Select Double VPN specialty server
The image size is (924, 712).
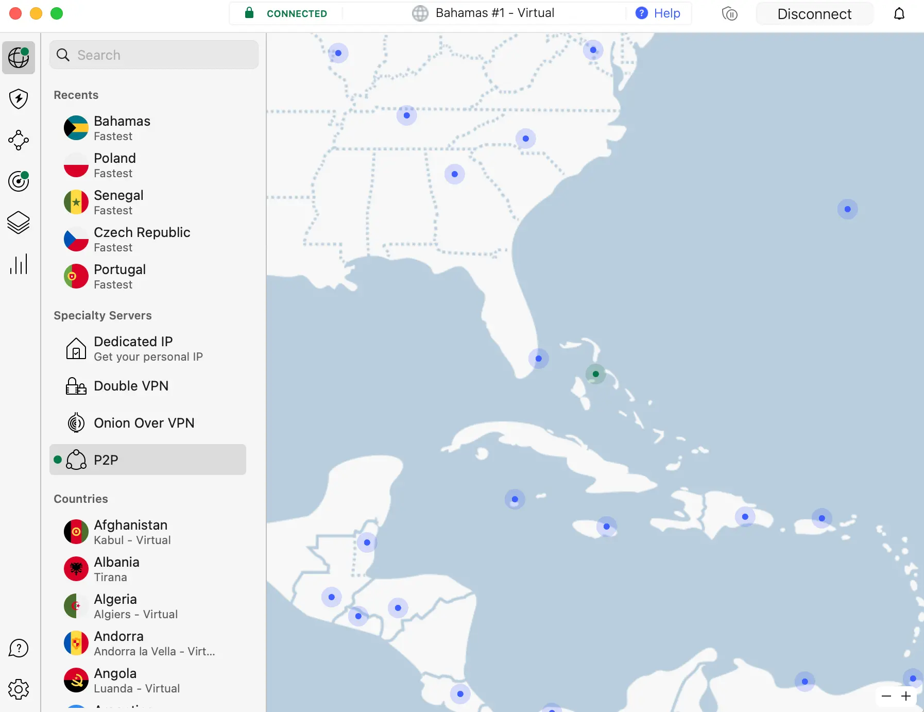(x=148, y=386)
